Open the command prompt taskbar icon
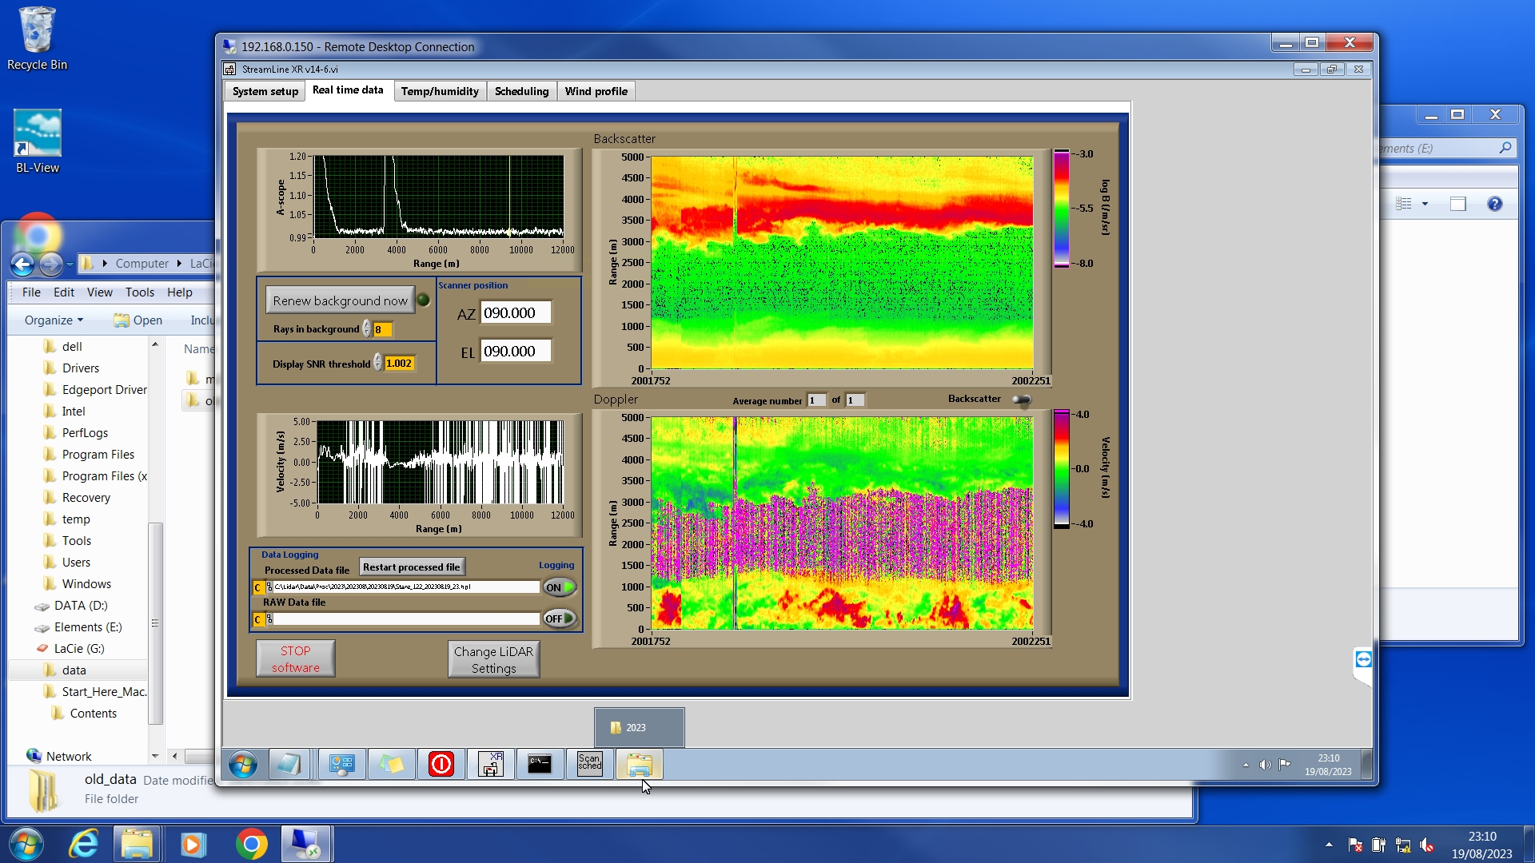 (540, 765)
